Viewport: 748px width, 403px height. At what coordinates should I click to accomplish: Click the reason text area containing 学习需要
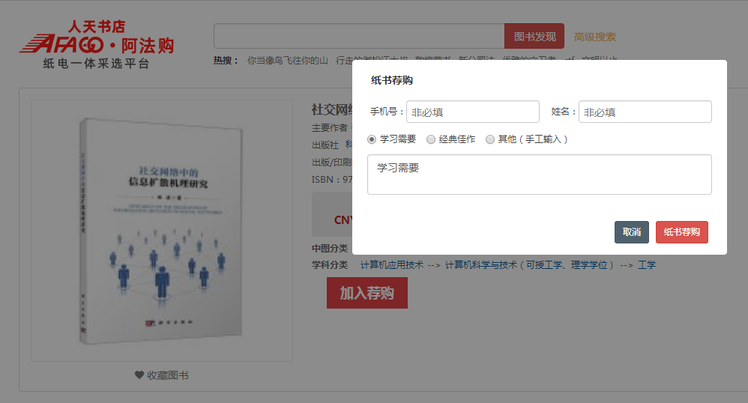click(x=539, y=175)
